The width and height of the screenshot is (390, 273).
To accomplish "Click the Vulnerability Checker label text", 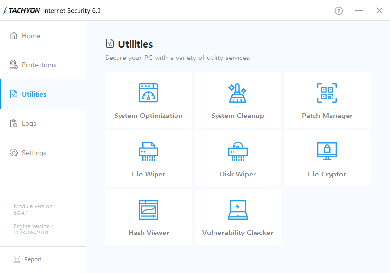I will pos(237,233).
